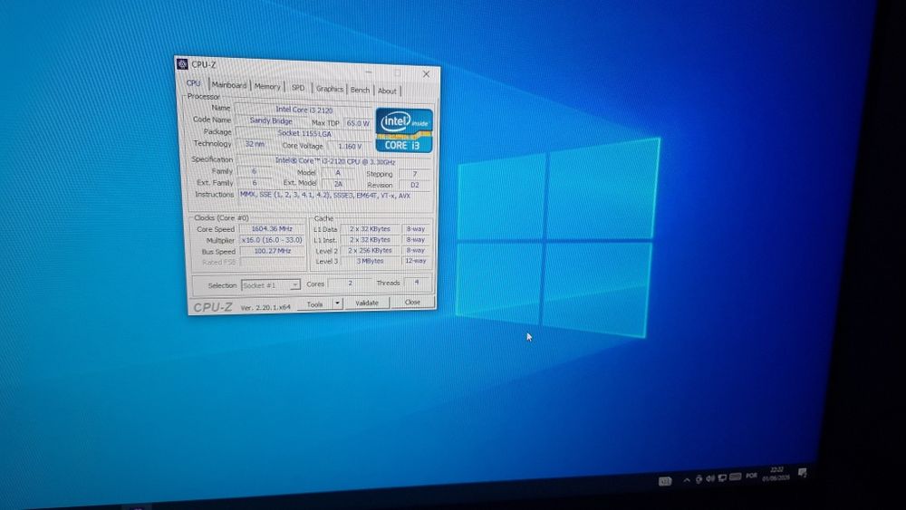
Task: Click the Model value 'A'
Action: click(338, 173)
